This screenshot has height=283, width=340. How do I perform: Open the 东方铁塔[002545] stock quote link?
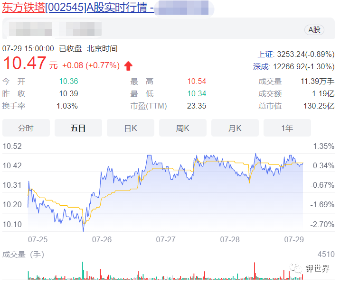pos(78,7)
